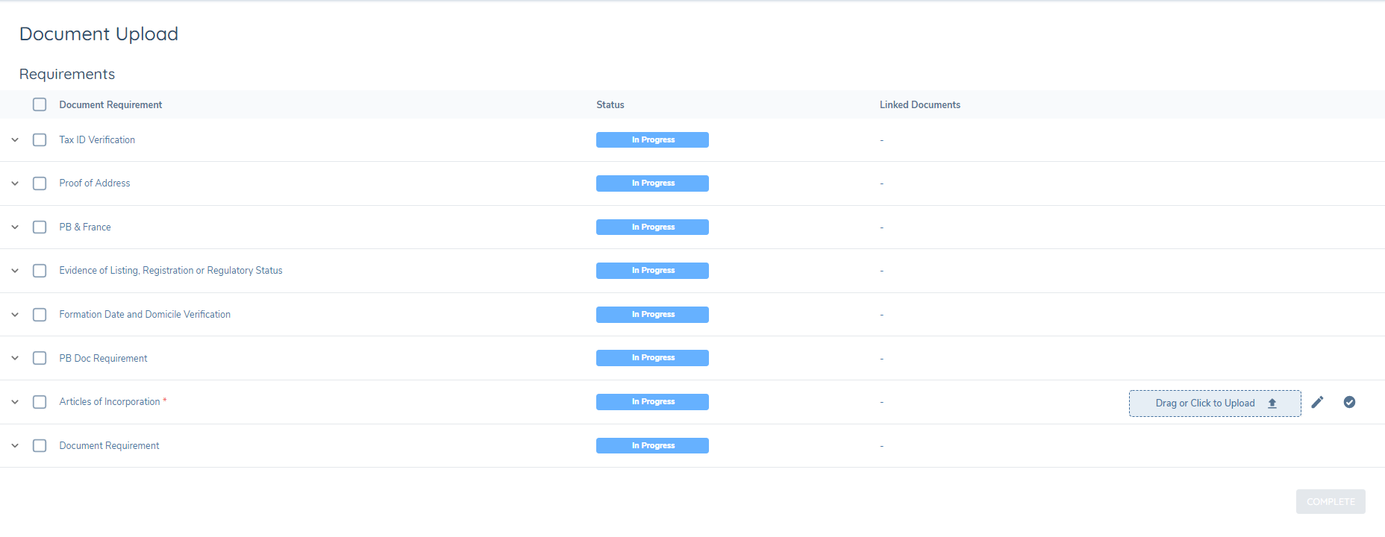Screen dimensions: 1385x537
Task: Click the Linked Documents column header
Action: coord(919,105)
